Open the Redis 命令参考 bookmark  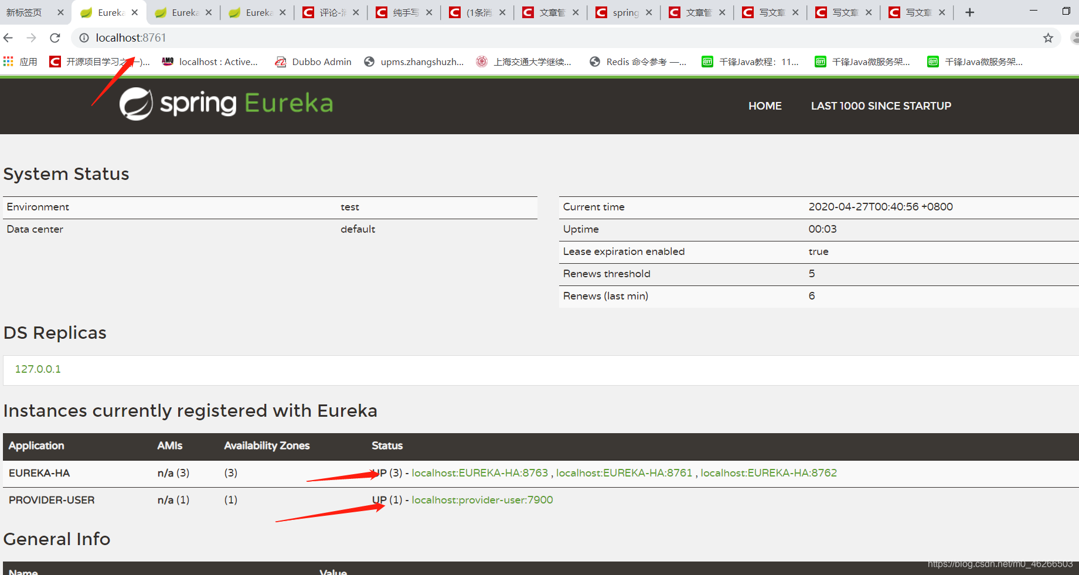coord(638,62)
